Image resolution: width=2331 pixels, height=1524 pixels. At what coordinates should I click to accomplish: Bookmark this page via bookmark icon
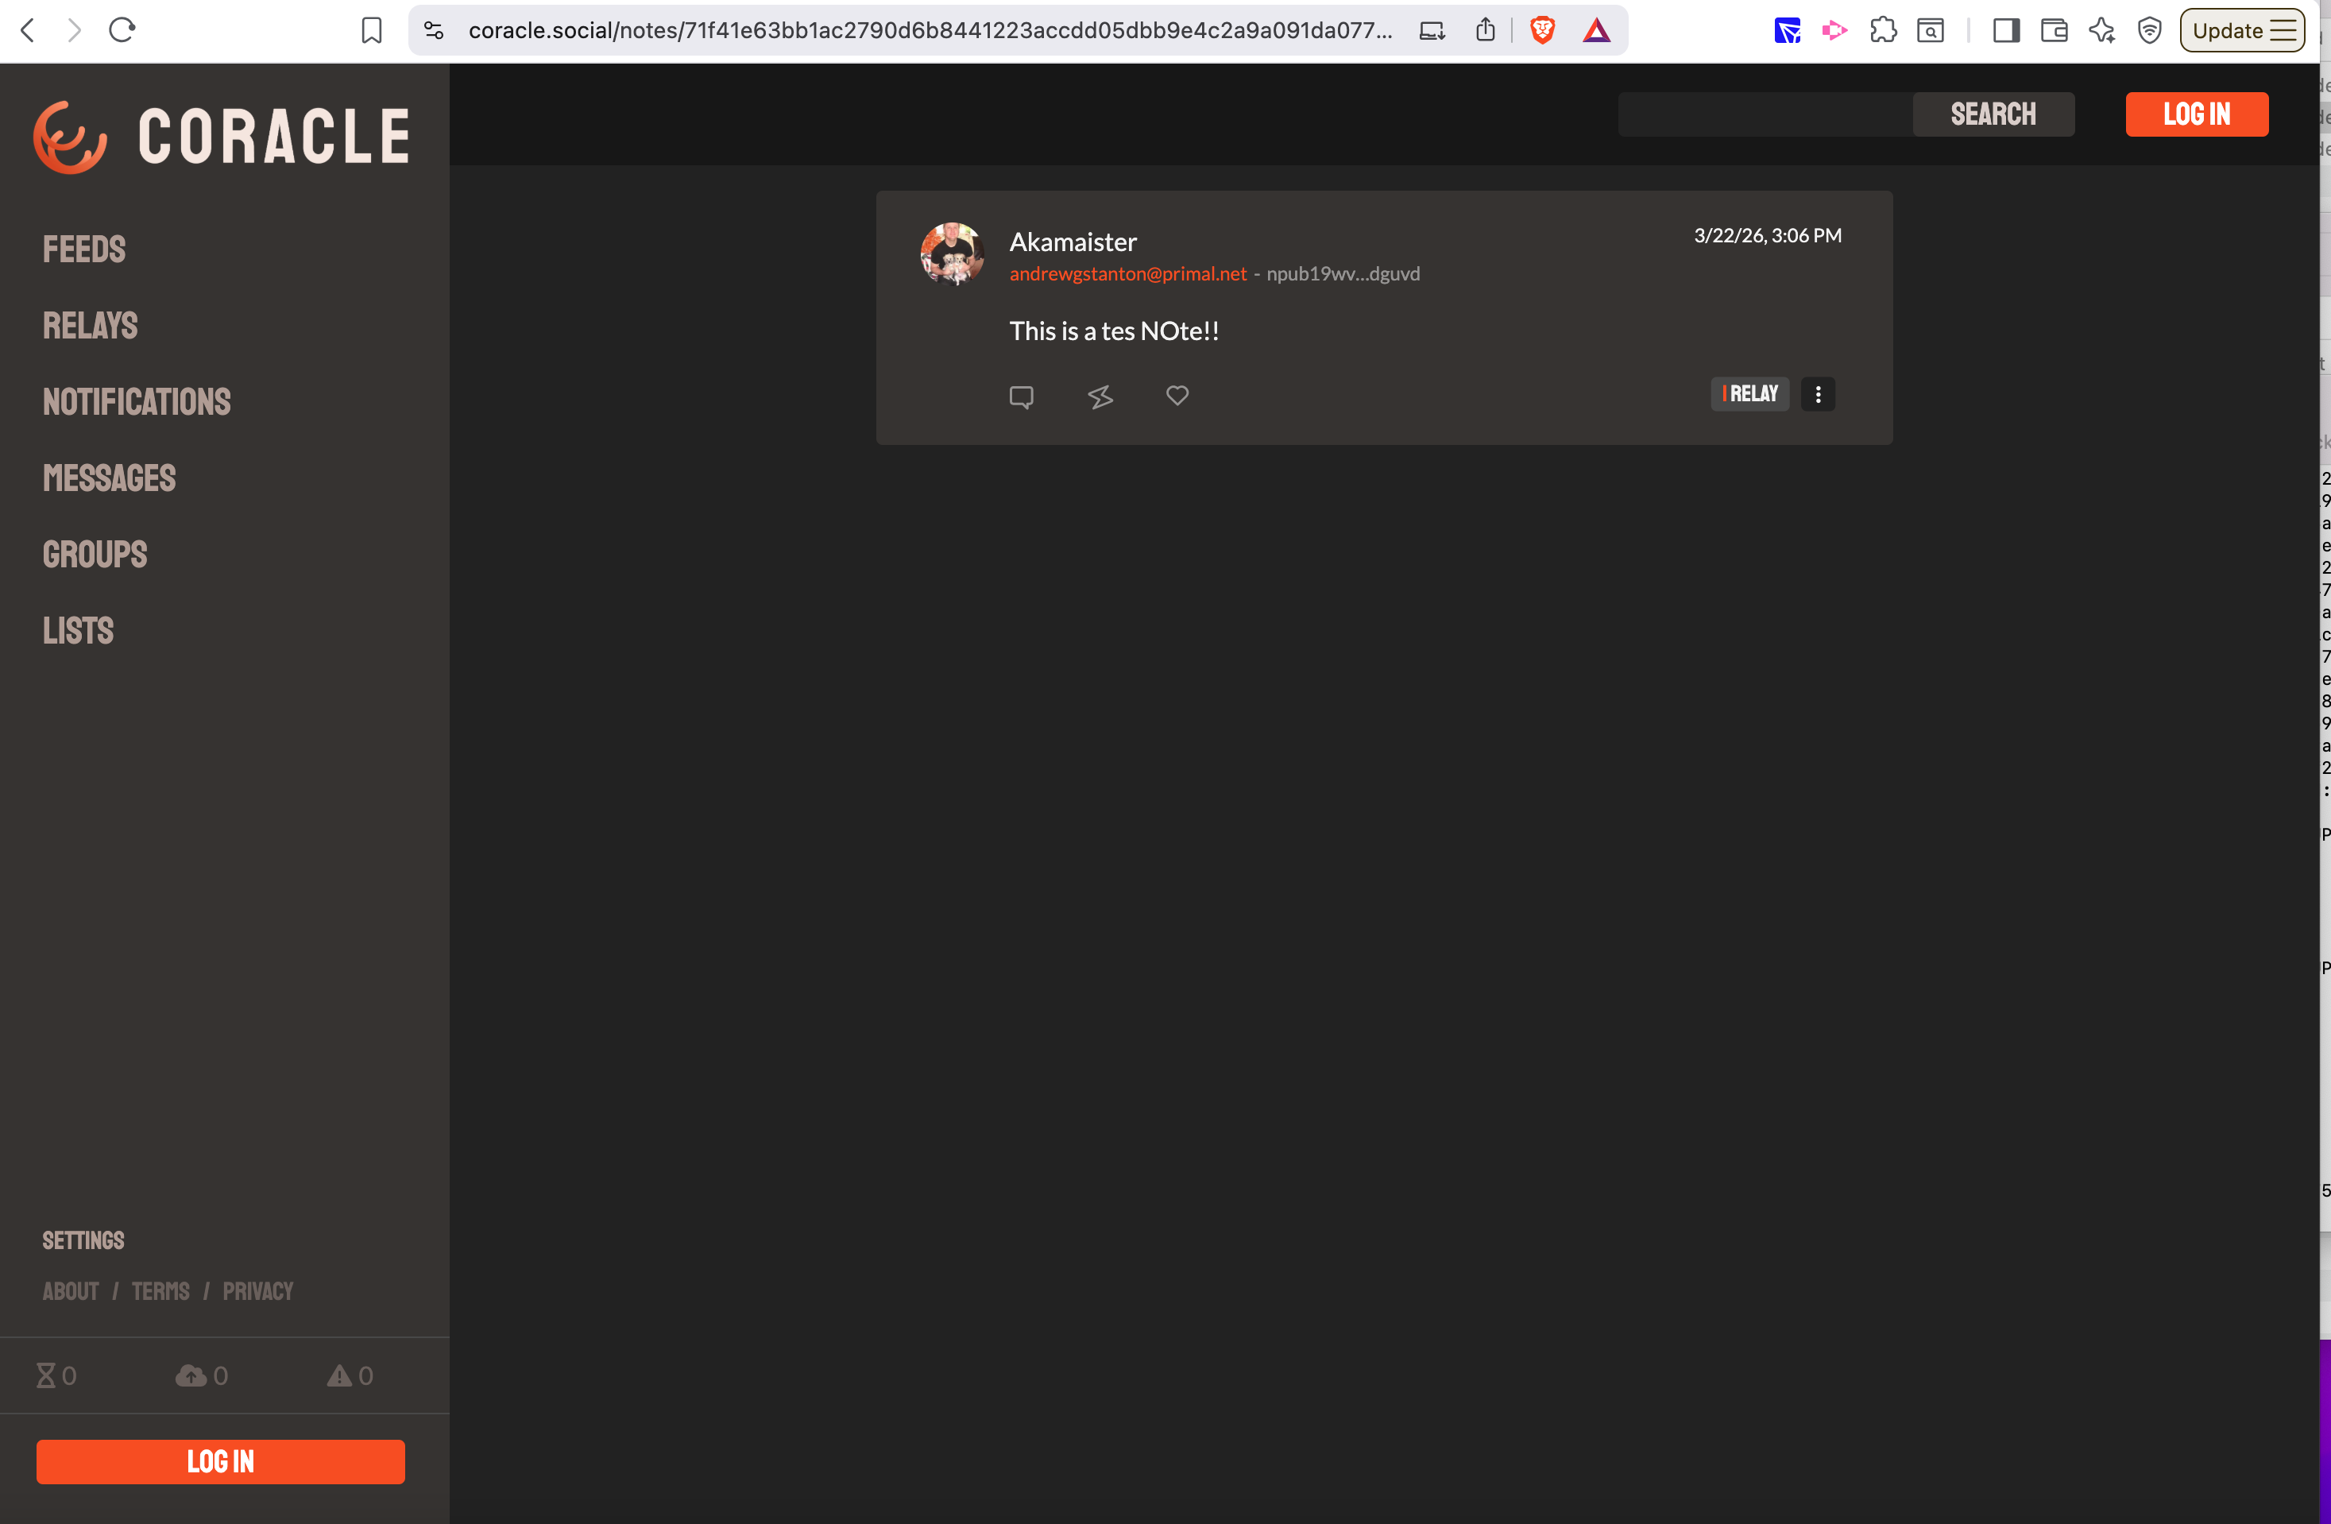pos(371,30)
